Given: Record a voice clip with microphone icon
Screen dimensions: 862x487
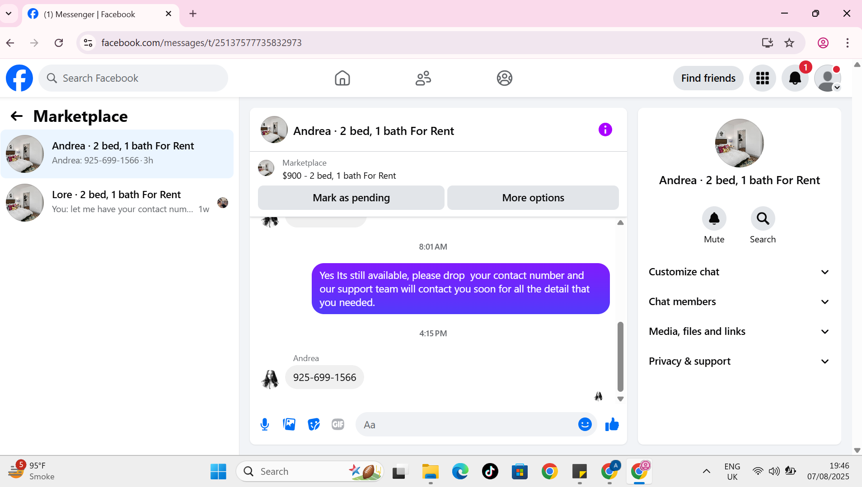Looking at the screenshot, I should coord(265,424).
